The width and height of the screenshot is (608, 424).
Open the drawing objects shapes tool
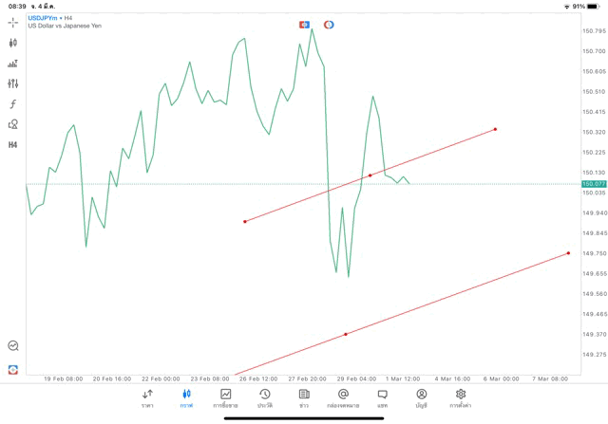(13, 124)
